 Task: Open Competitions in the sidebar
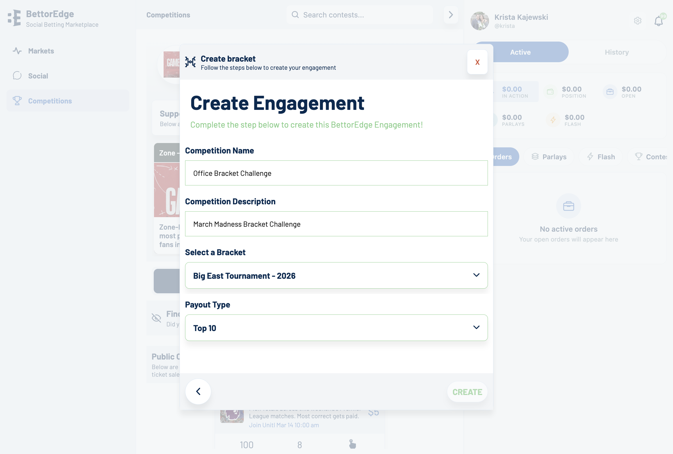click(x=50, y=101)
